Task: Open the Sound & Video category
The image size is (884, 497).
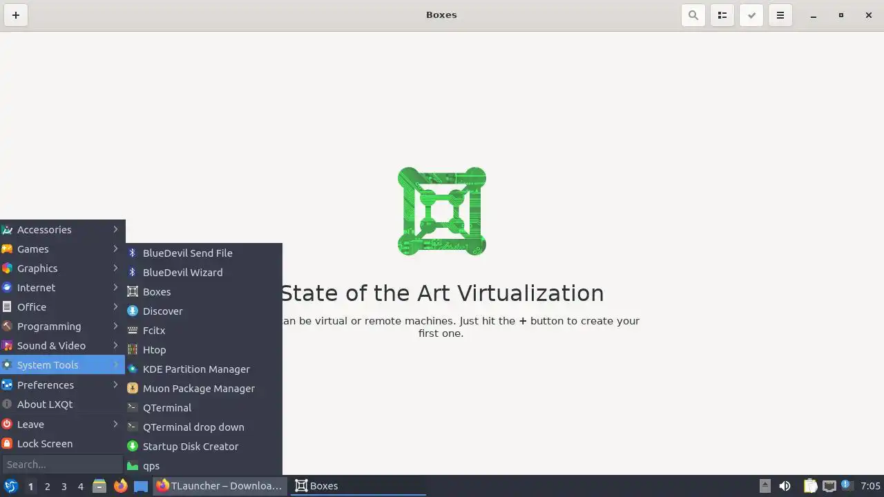Action: click(x=62, y=346)
